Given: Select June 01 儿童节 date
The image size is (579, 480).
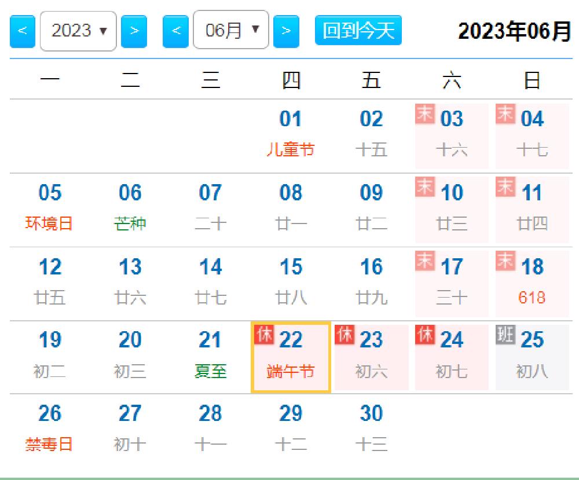Looking at the screenshot, I should 291,135.
